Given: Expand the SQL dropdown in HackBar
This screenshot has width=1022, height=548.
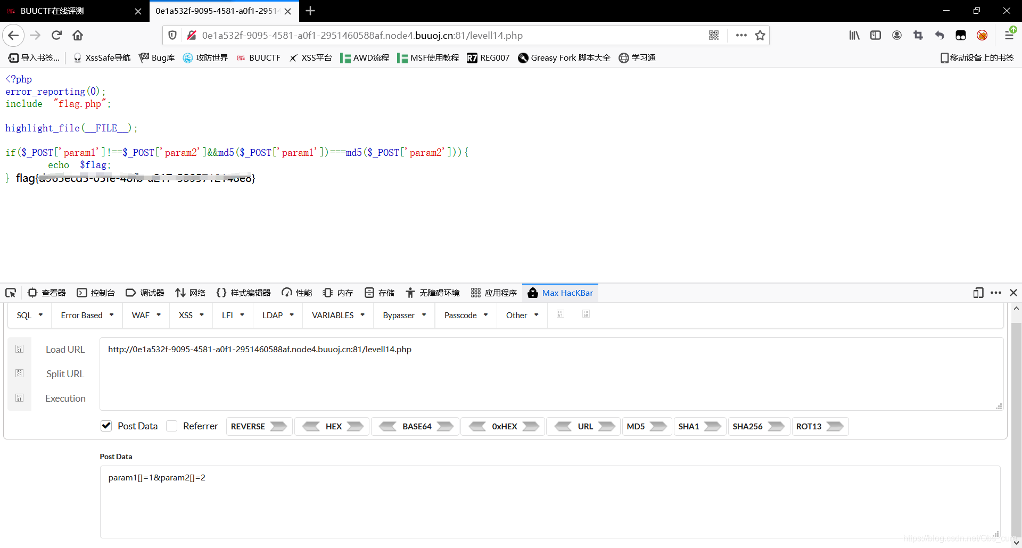Looking at the screenshot, I should click(30, 315).
